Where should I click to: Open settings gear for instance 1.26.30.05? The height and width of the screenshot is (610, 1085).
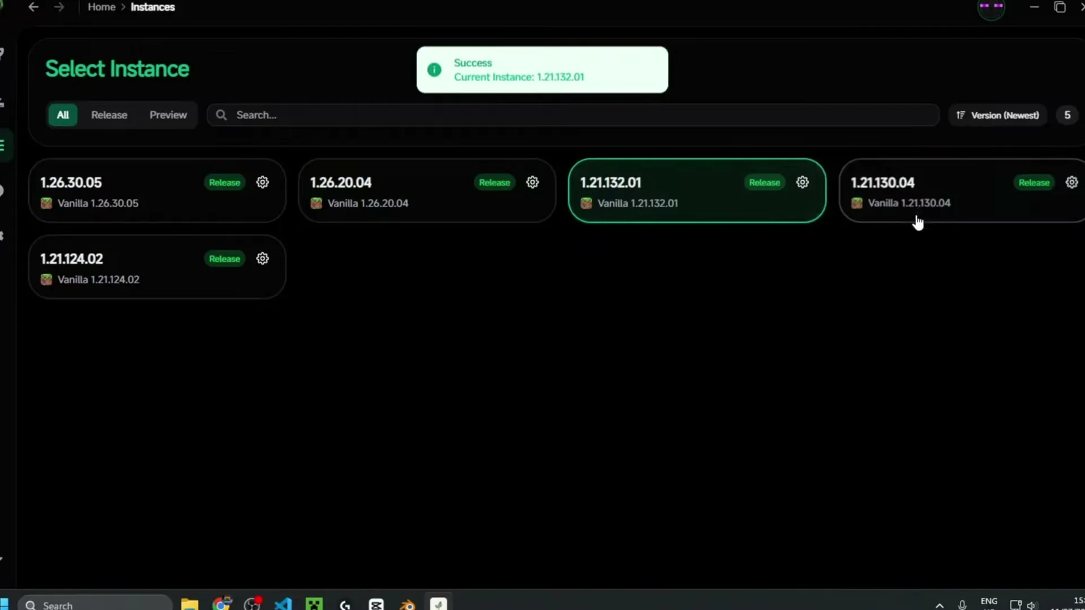point(262,182)
